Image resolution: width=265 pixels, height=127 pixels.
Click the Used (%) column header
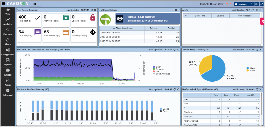point(251,95)
